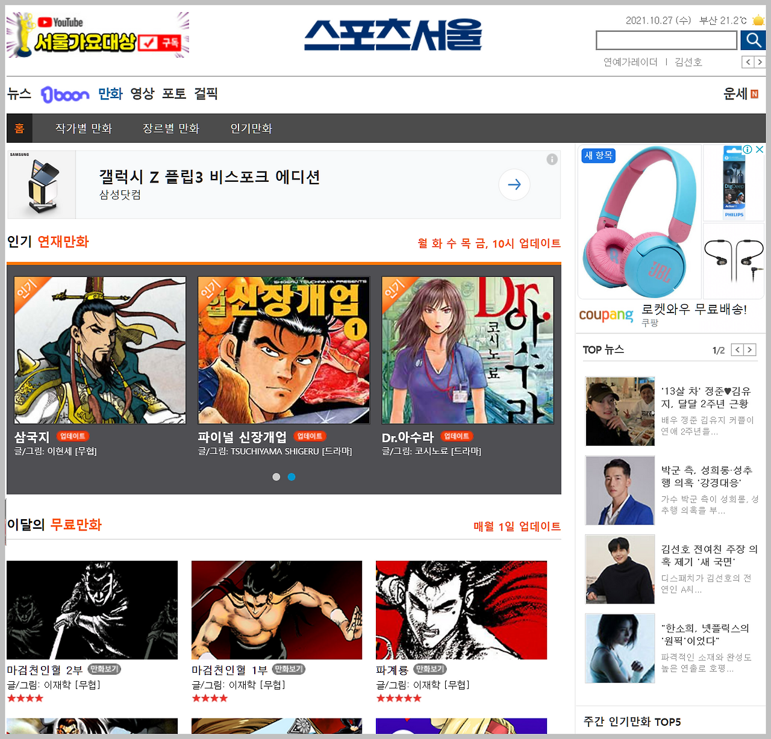Click the 정준 김유지 news photo
The height and width of the screenshot is (739, 771).
pos(620,411)
